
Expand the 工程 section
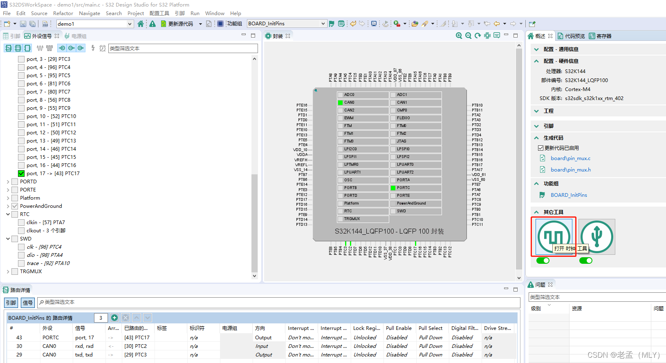536,111
